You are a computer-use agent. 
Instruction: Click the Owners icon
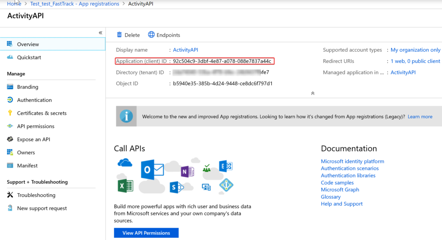point(10,152)
